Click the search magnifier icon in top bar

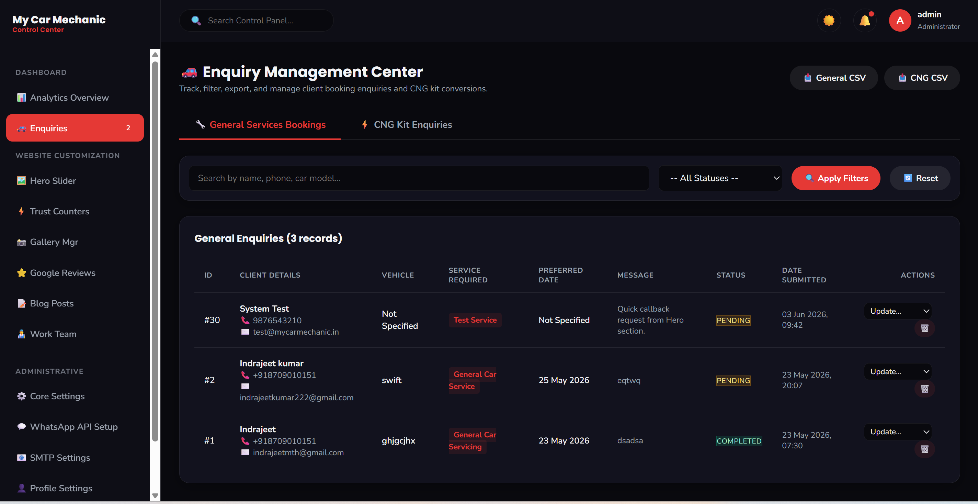click(196, 21)
